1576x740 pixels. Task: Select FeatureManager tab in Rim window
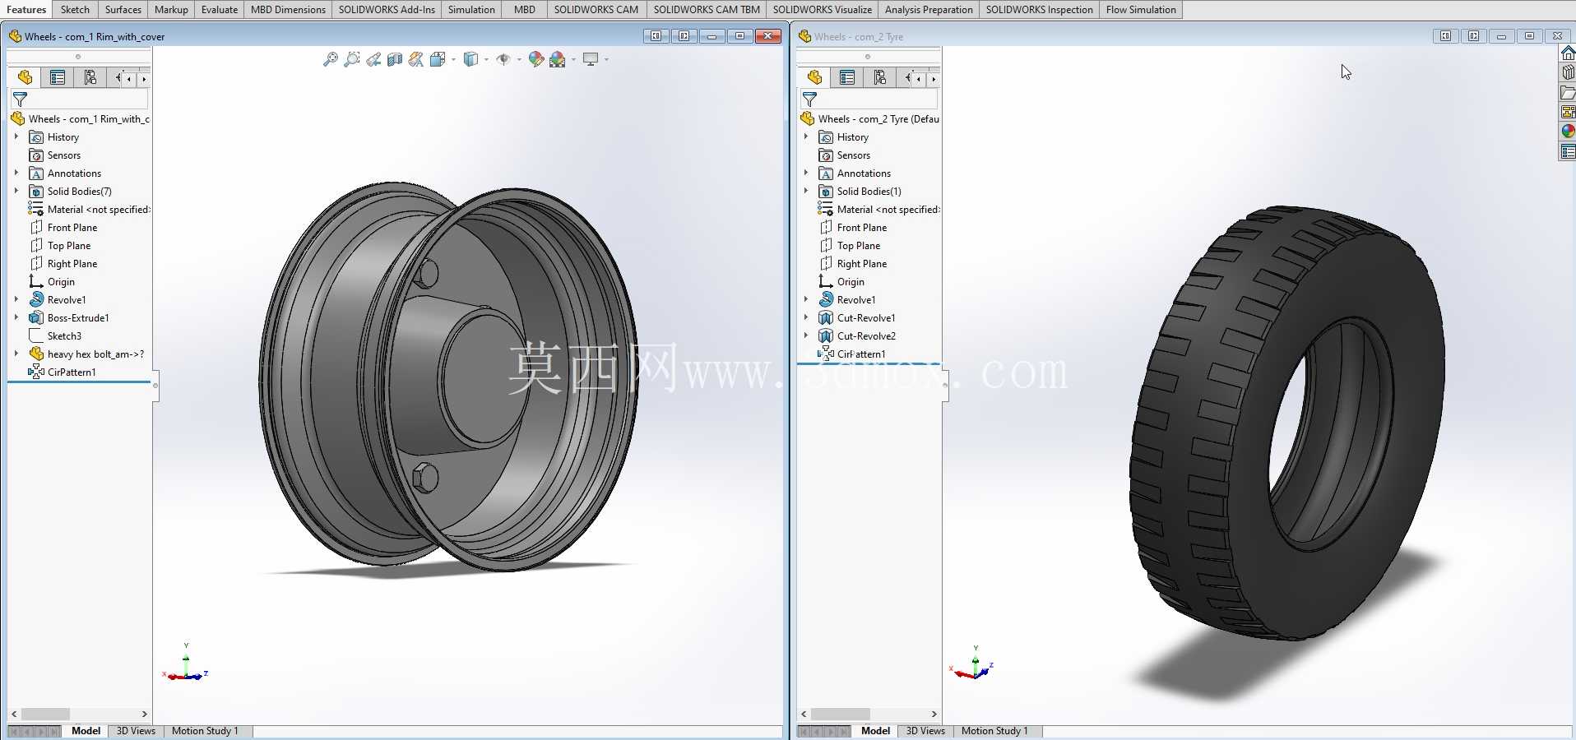tap(25, 77)
